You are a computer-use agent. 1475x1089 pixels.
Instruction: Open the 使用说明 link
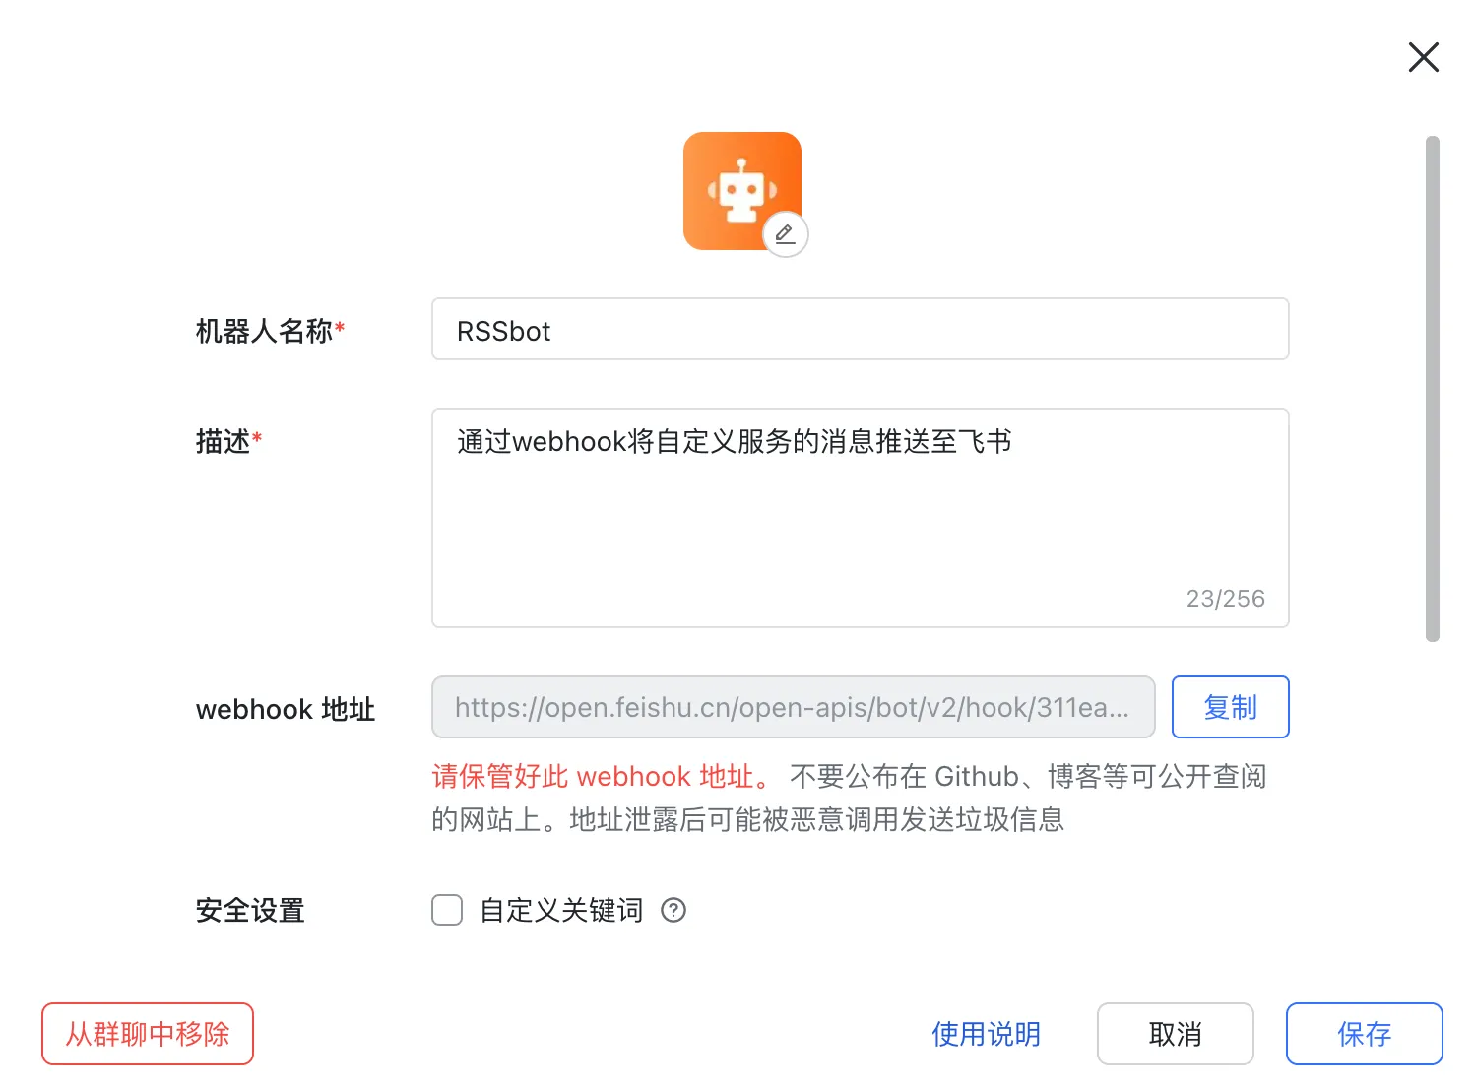click(986, 1034)
